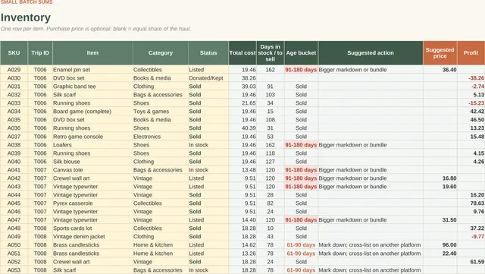Screen dimensions: 485x274
Task: Select the Enamel pin set item cell
Action: tap(92, 70)
